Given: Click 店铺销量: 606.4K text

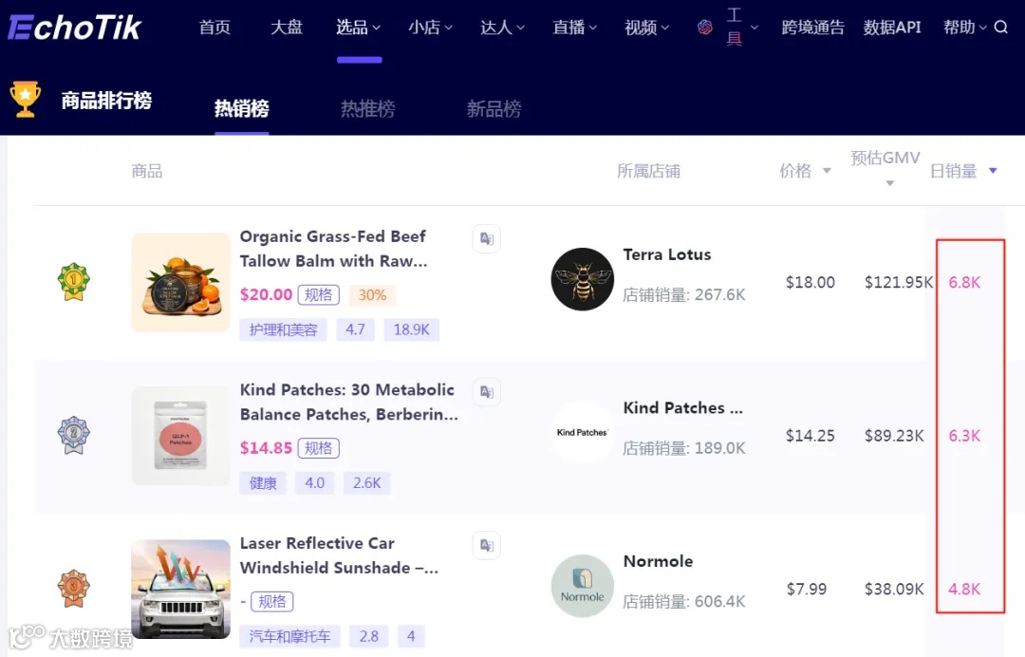Looking at the screenshot, I should tap(683, 601).
